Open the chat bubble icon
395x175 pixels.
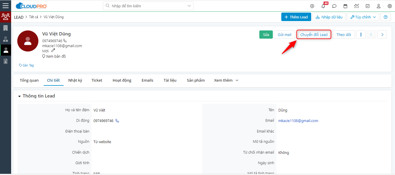pos(334,6)
